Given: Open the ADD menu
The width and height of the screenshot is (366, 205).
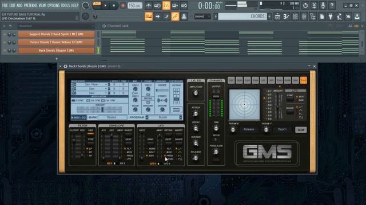Looking at the screenshot, I should pos(19,5).
